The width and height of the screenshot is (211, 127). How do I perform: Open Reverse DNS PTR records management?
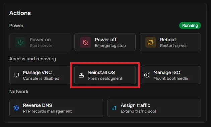pos(56,108)
